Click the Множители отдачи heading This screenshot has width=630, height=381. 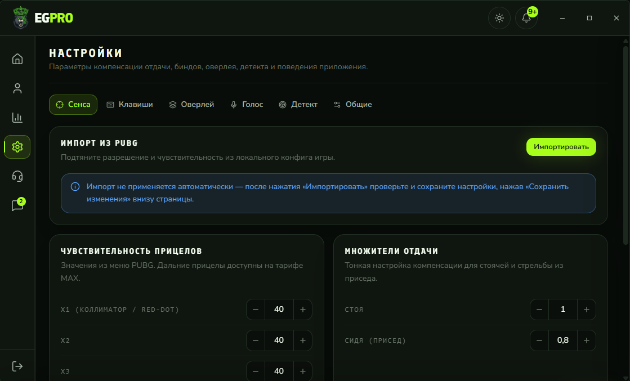[x=391, y=251]
